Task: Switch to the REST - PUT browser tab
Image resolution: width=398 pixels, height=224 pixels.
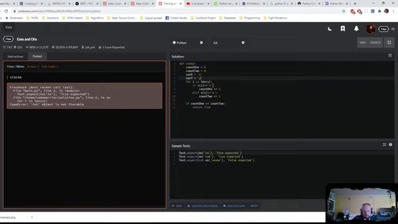Action: pyautogui.click(x=86, y=4)
